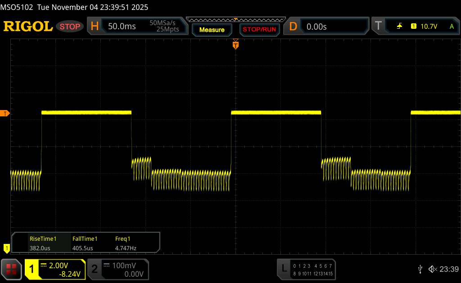Image resolution: width=461 pixels, height=283 pixels.
Task: Click the yellow channel 1 ground marker
Action: click(6, 248)
